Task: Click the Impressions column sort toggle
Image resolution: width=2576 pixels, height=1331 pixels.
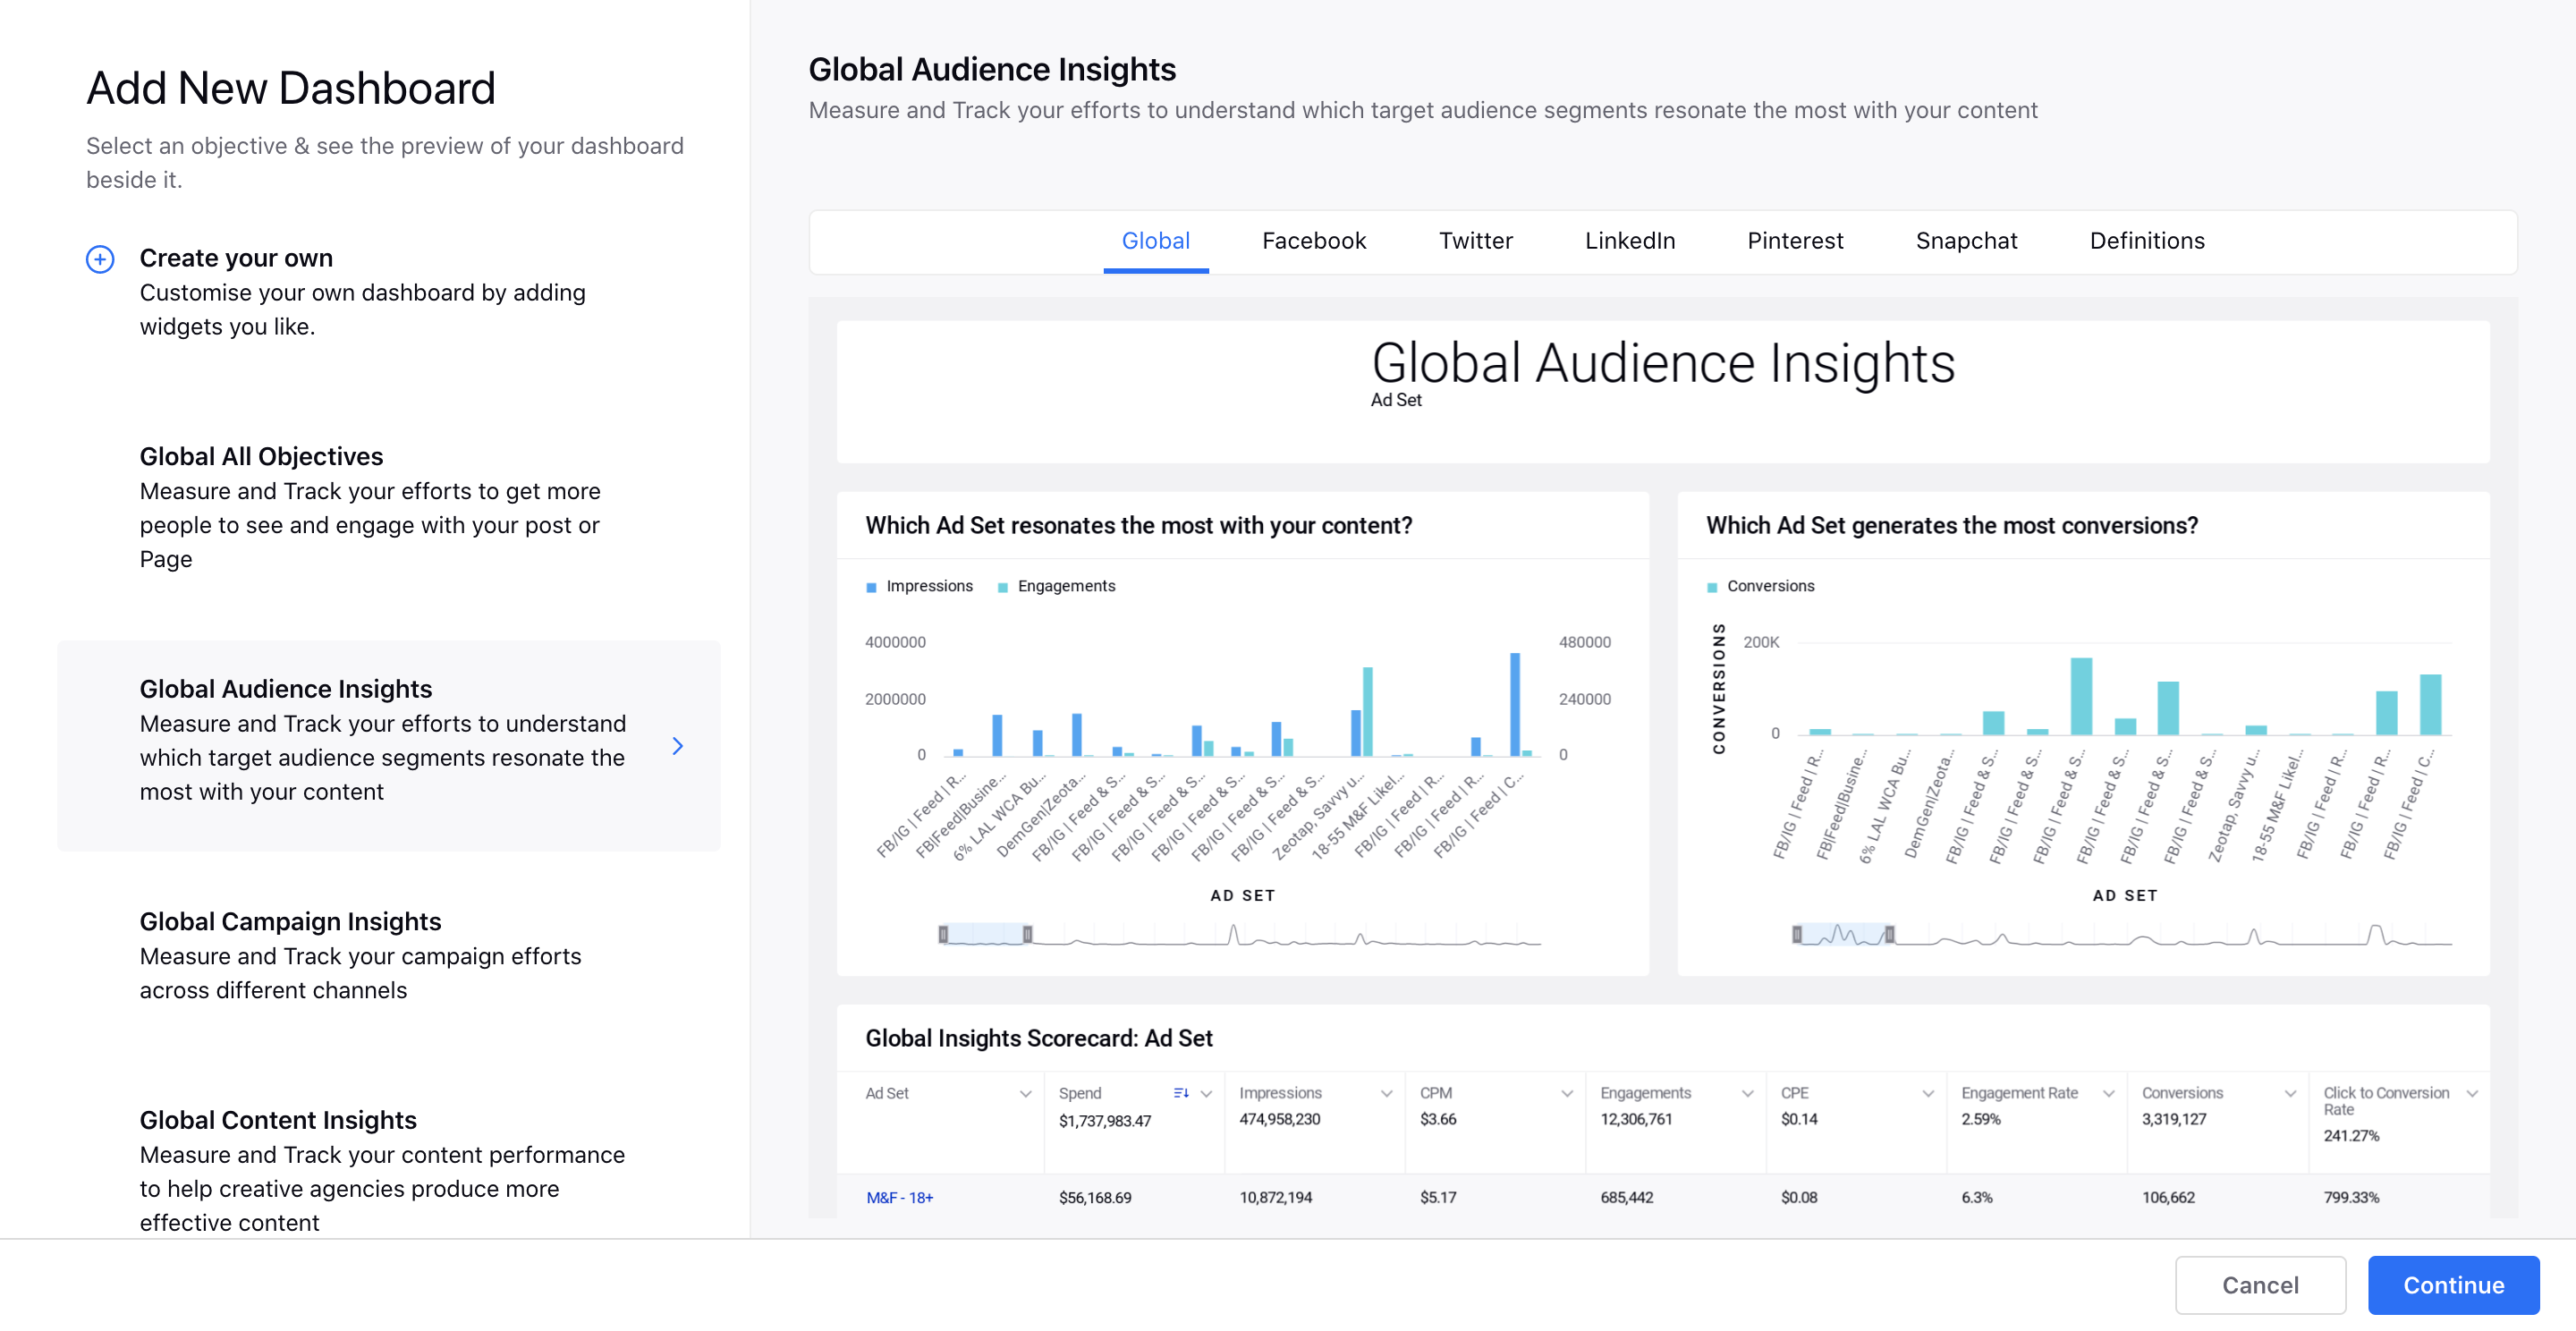Action: tap(1386, 1093)
